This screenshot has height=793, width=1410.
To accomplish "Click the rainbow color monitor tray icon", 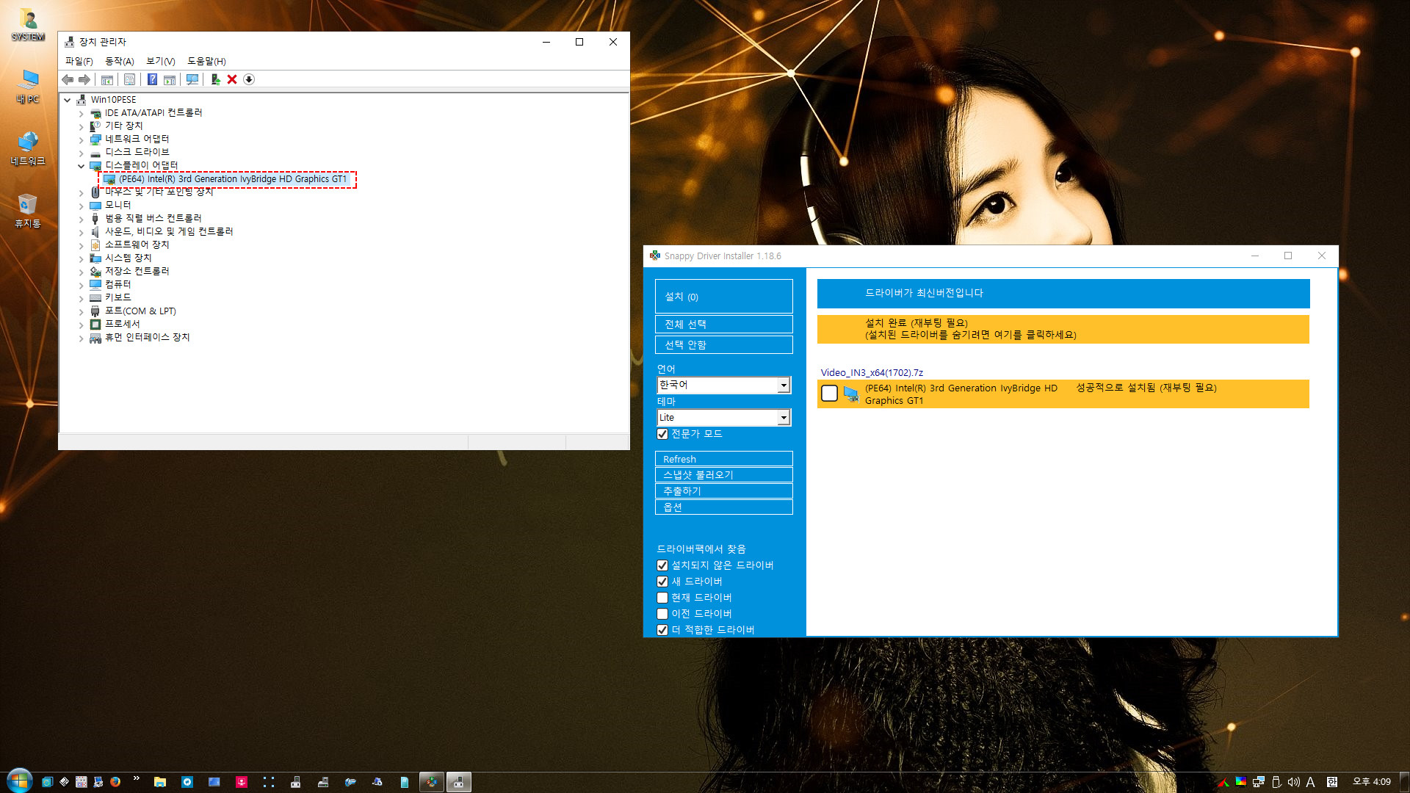I will coord(1240,782).
